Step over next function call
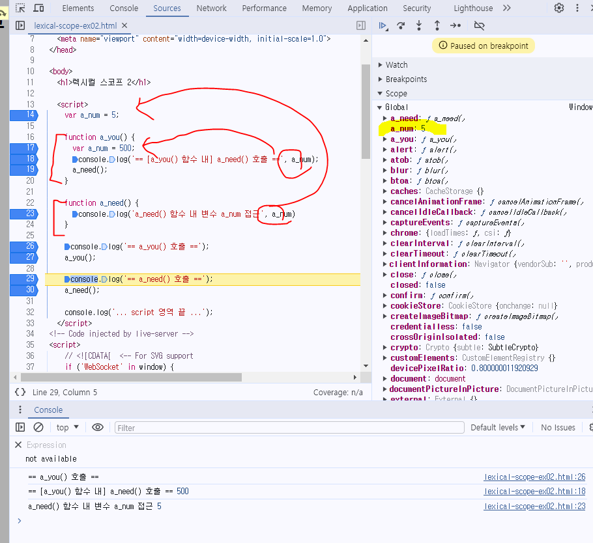 coord(401,25)
